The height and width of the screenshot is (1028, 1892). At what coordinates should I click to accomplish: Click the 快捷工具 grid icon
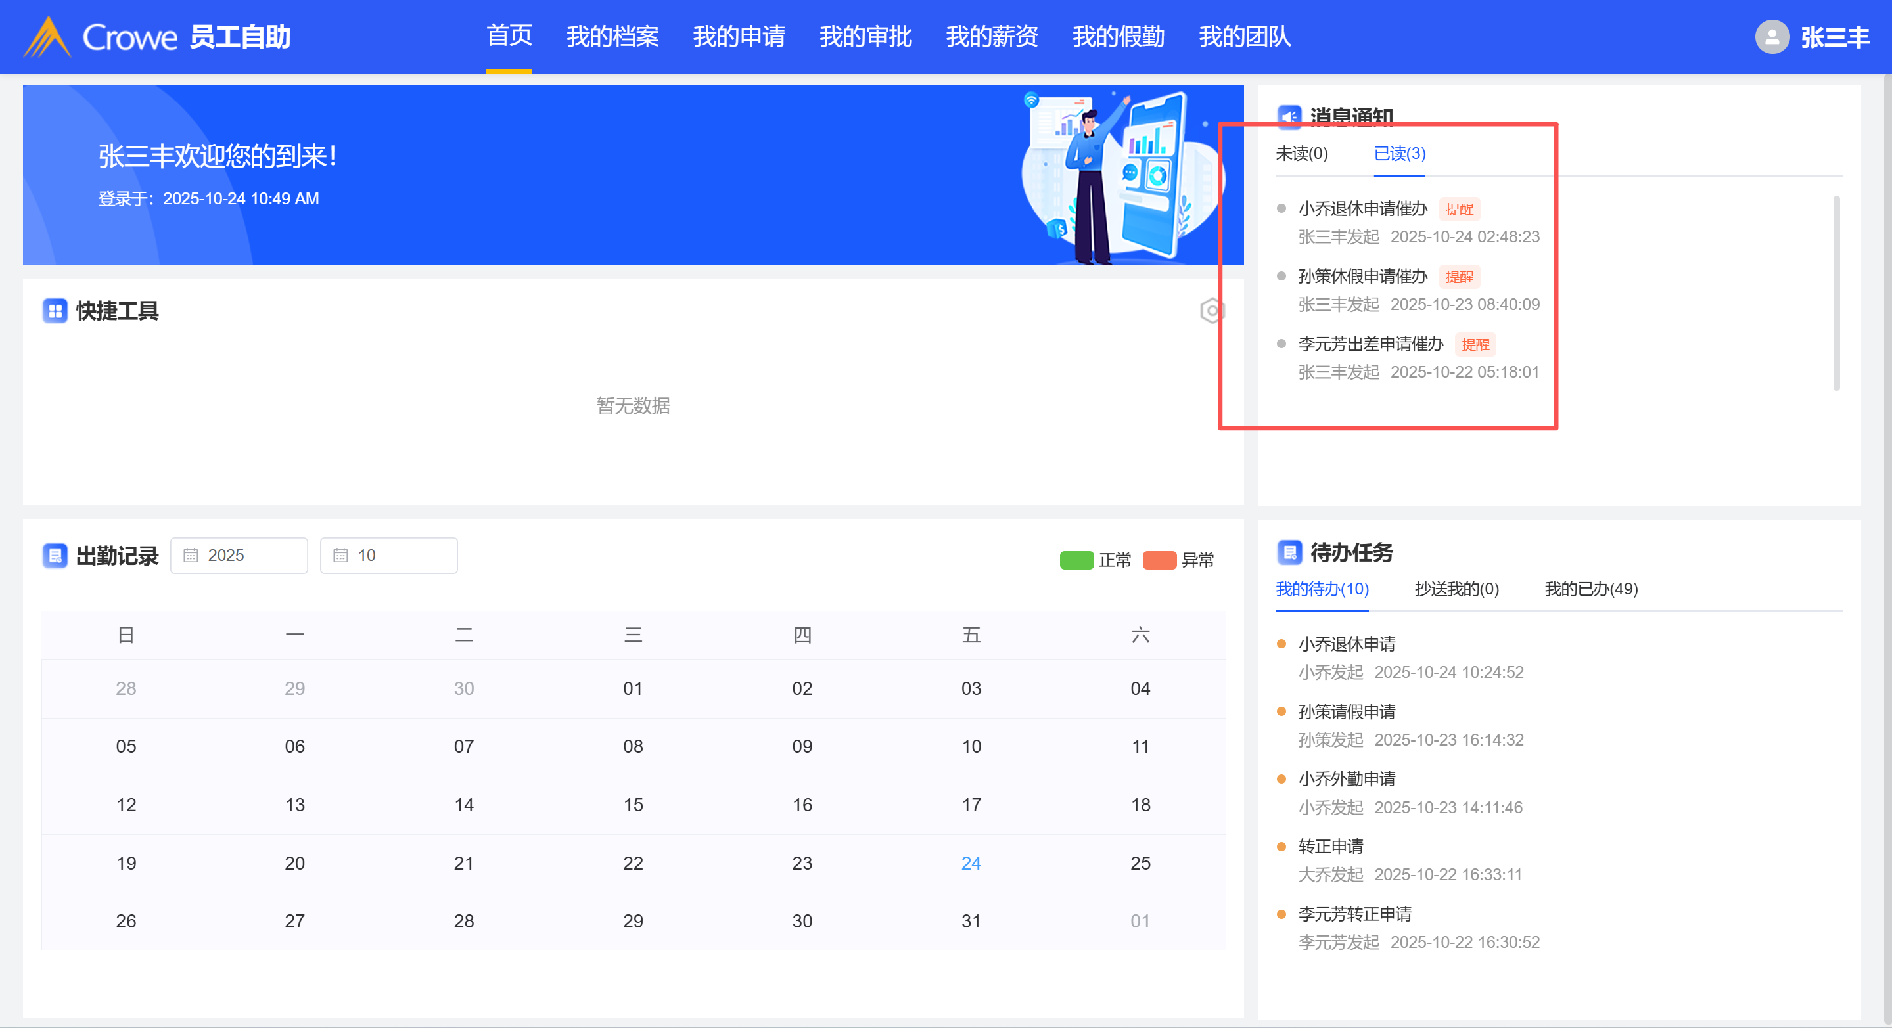55,311
